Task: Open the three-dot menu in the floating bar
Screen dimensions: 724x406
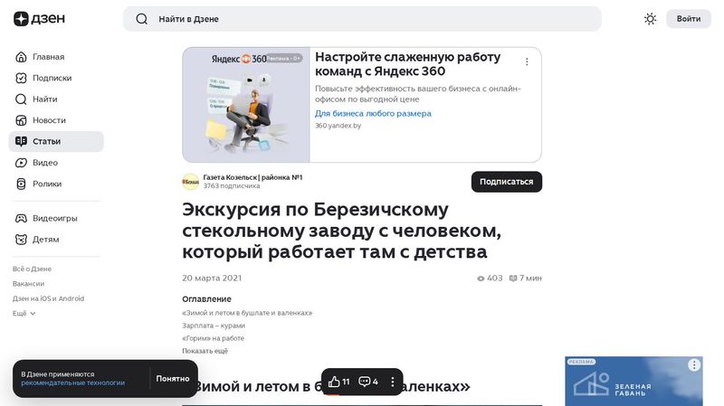Action: (x=393, y=382)
